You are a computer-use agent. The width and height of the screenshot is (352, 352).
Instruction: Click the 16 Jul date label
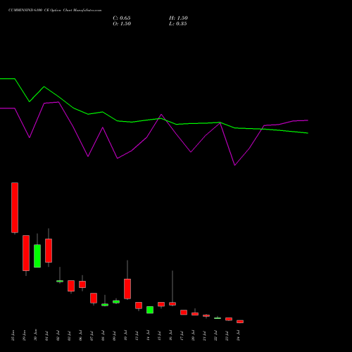pos(171,336)
